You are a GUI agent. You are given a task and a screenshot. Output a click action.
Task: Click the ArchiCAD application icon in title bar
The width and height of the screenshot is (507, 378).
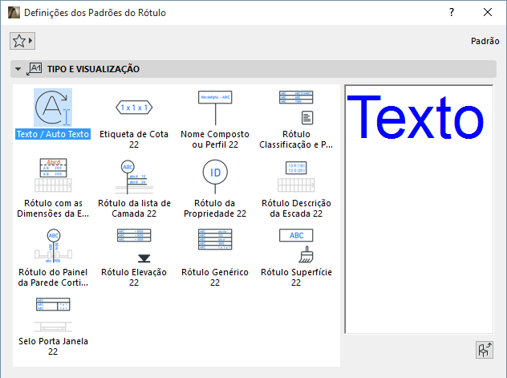14,13
